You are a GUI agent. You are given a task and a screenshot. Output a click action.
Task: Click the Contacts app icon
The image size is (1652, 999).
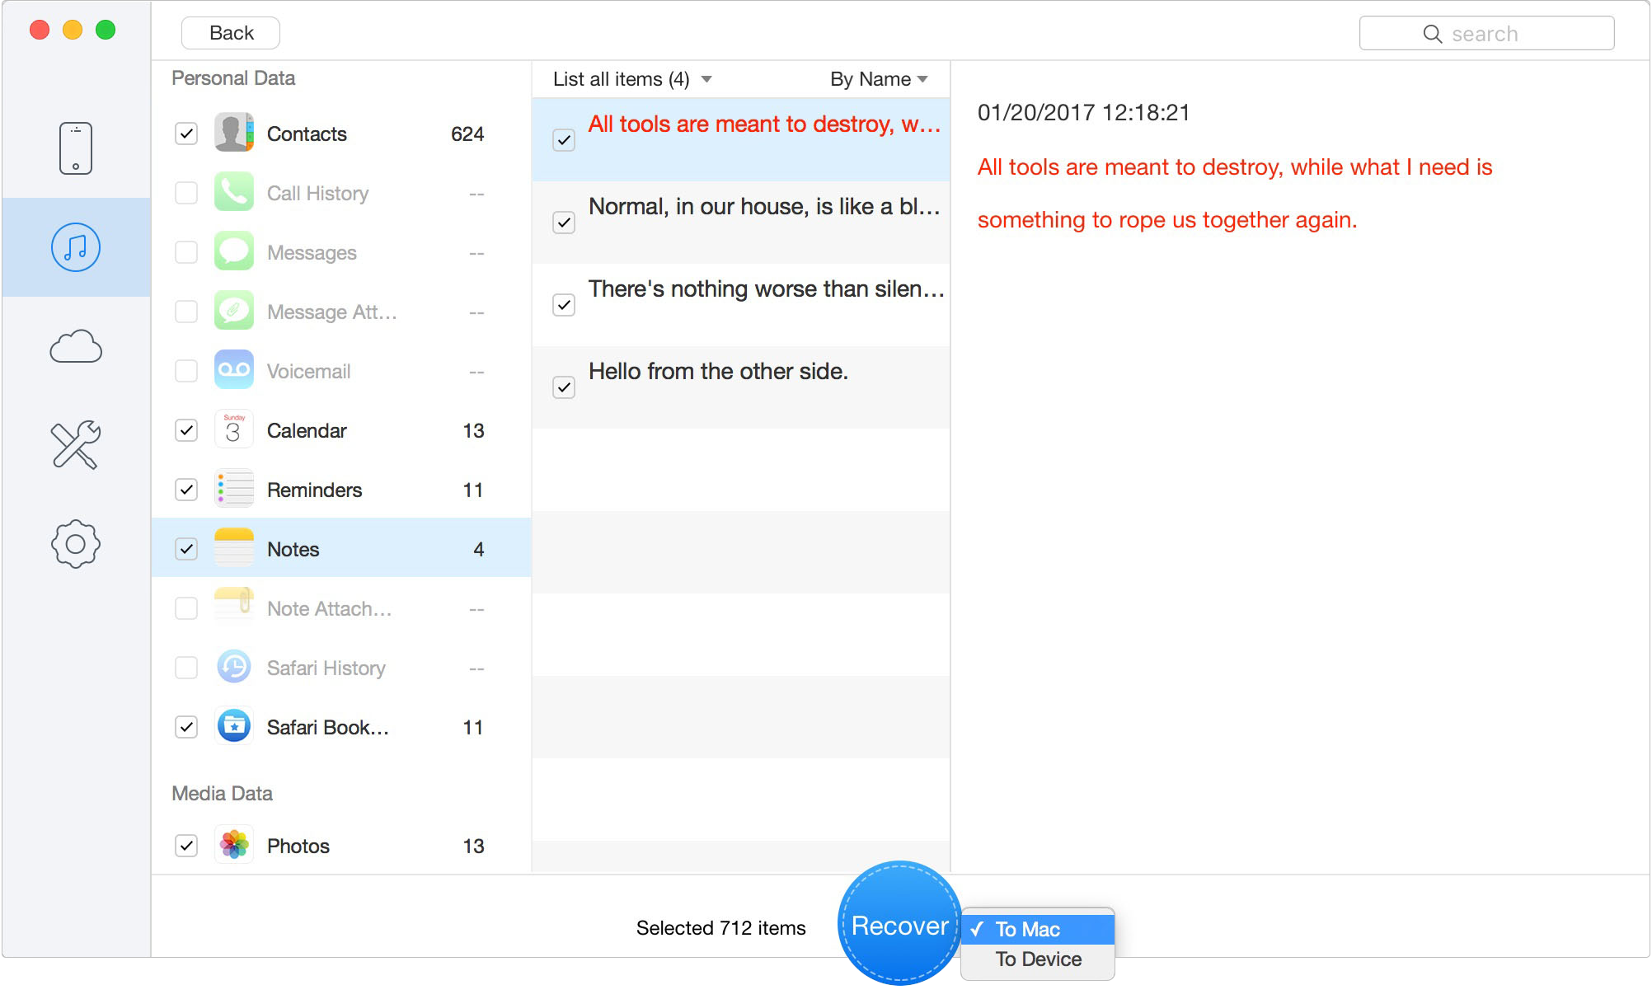pos(234,134)
